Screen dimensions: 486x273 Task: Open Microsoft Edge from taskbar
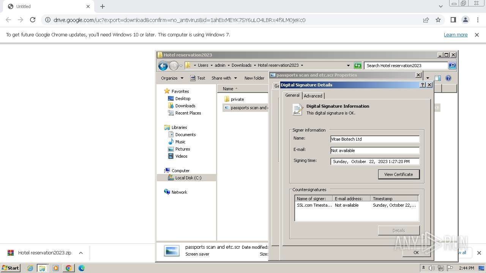81,268
